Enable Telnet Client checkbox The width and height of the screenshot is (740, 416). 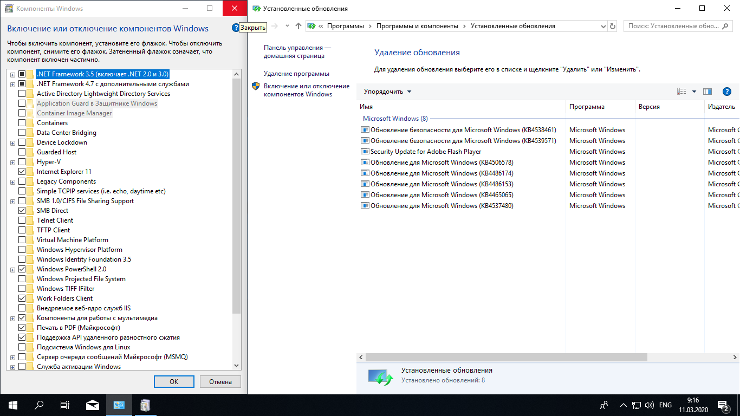tap(22, 220)
